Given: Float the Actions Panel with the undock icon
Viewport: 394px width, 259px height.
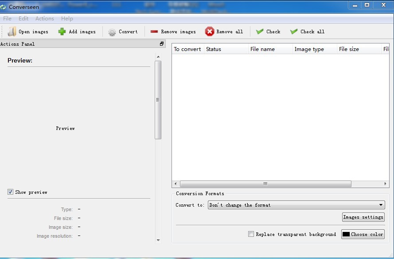Looking at the screenshot, I should pyautogui.click(x=162, y=44).
